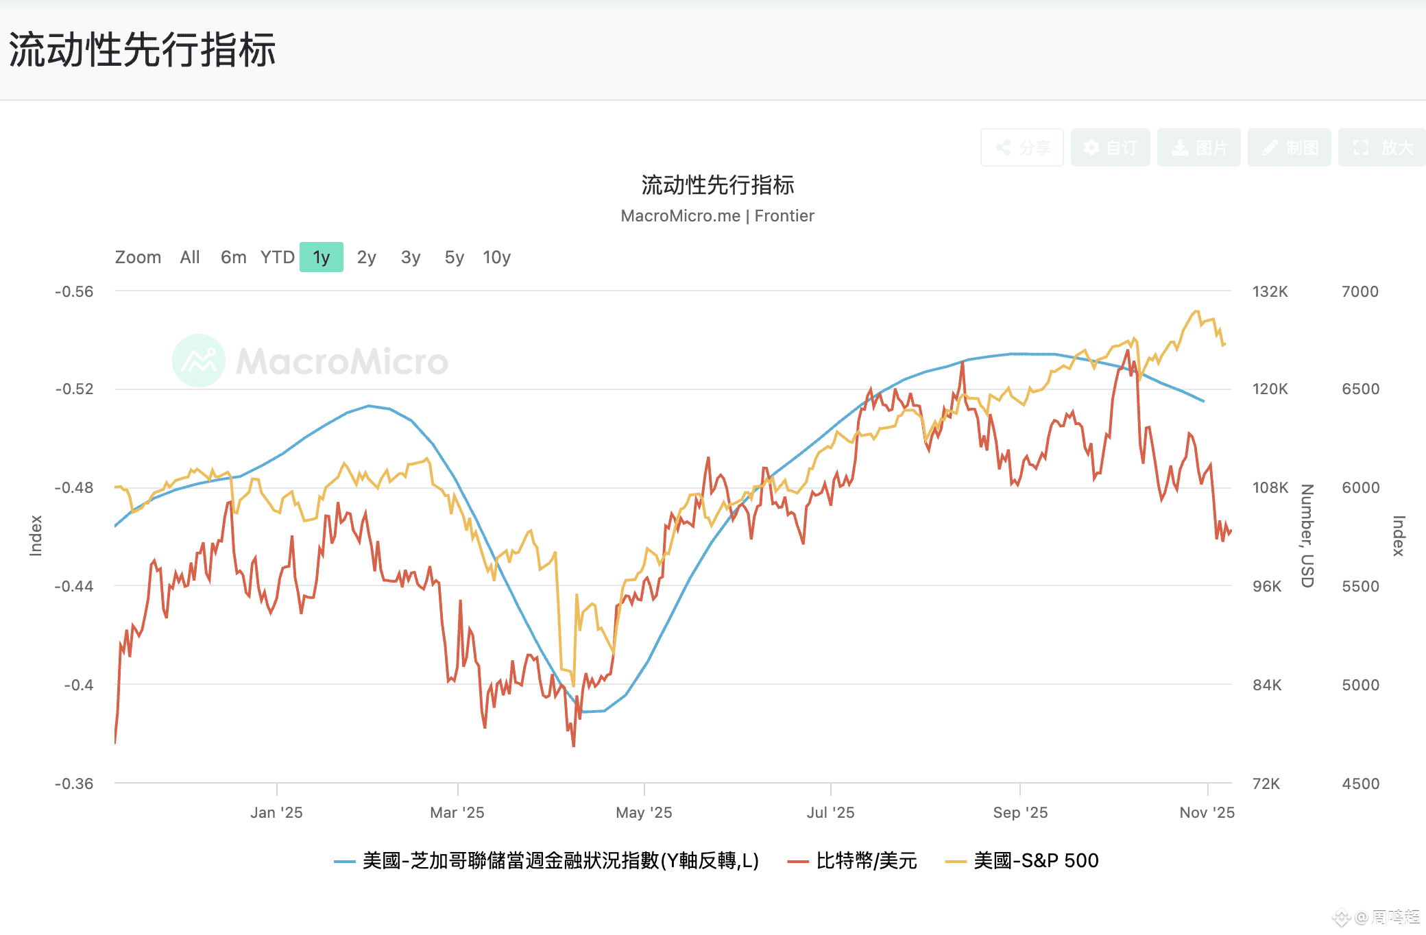This screenshot has width=1426, height=935.
Task: Toggle the blue Chicago Fed NFCI legend line
Action: pyautogui.click(x=560, y=860)
